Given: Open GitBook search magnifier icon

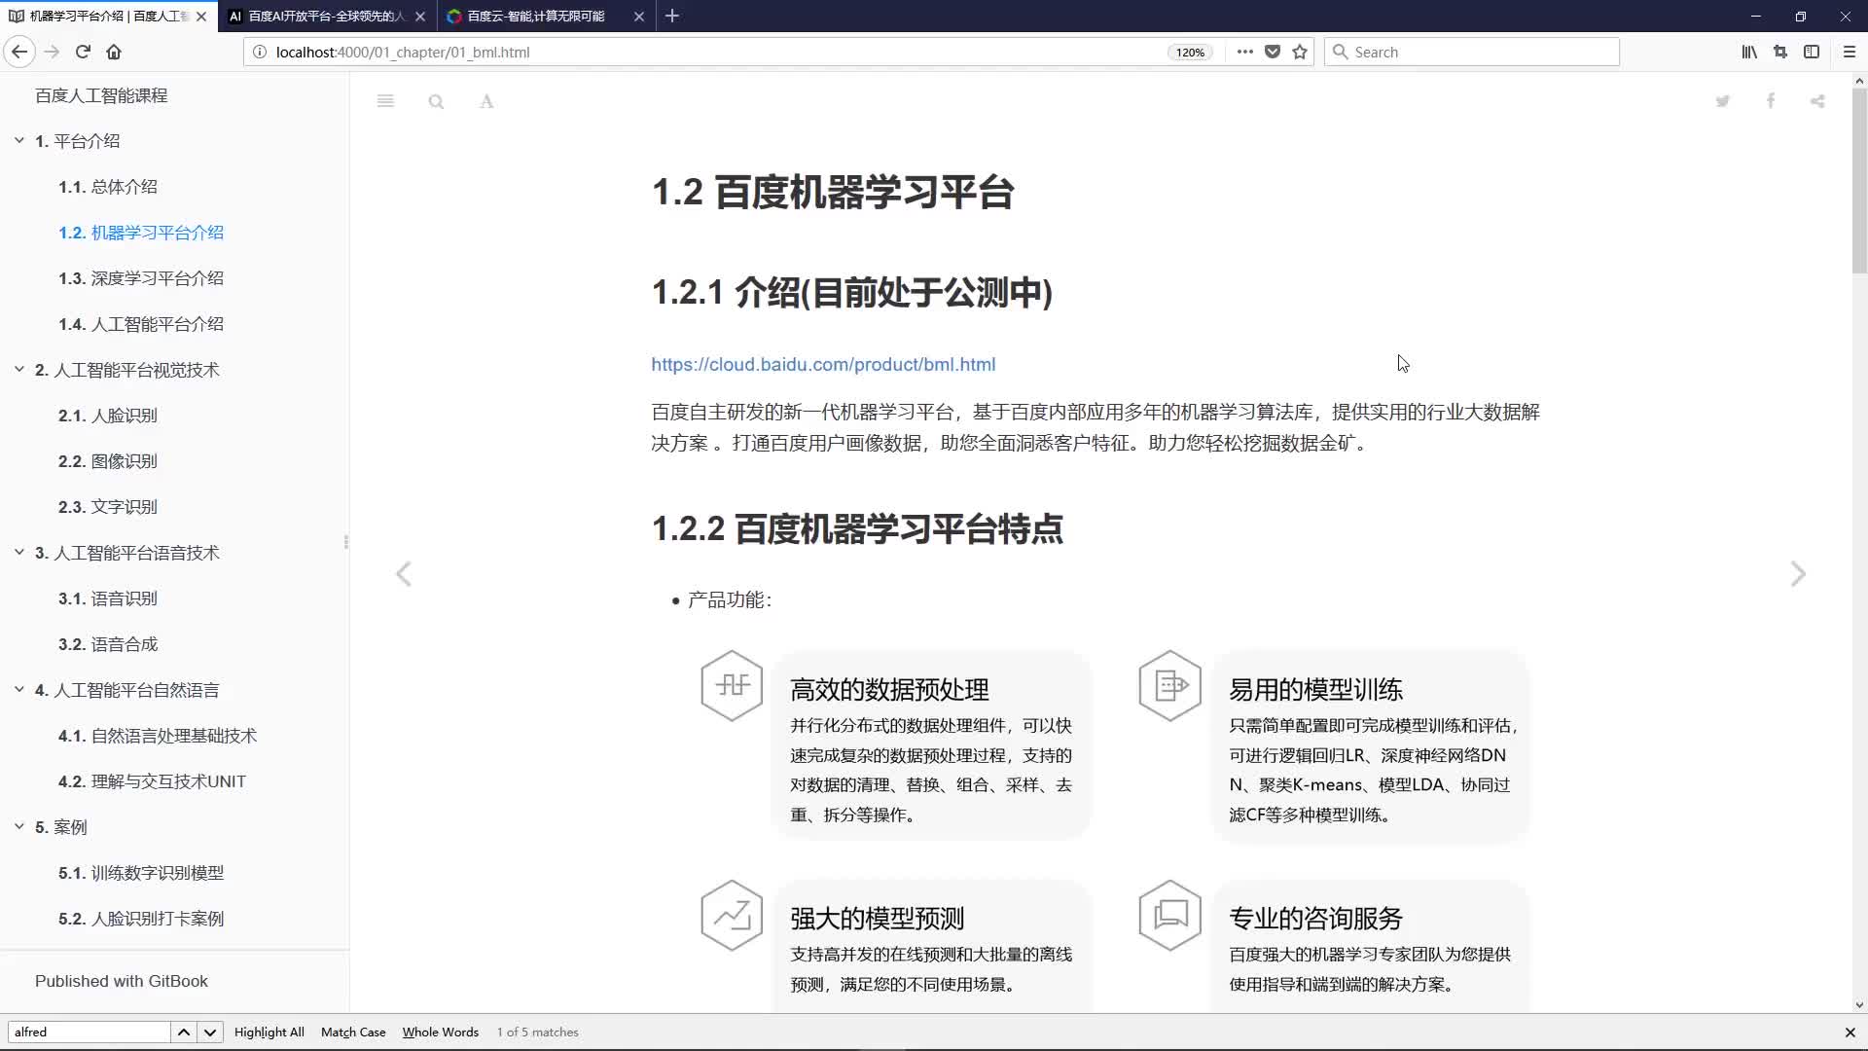Looking at the screenshot, I should coord(436,101).
